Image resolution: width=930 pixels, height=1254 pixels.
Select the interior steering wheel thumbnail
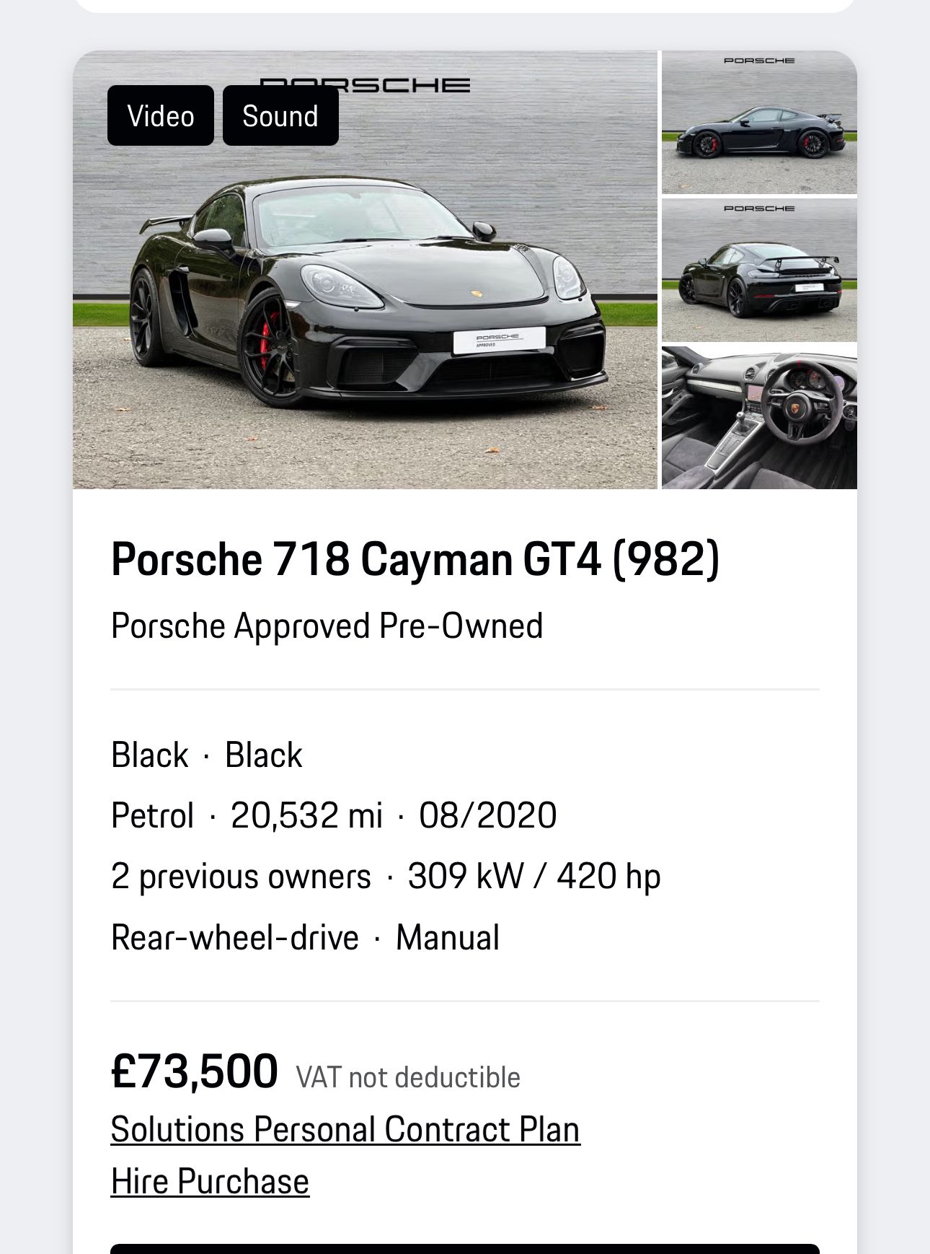759,418
